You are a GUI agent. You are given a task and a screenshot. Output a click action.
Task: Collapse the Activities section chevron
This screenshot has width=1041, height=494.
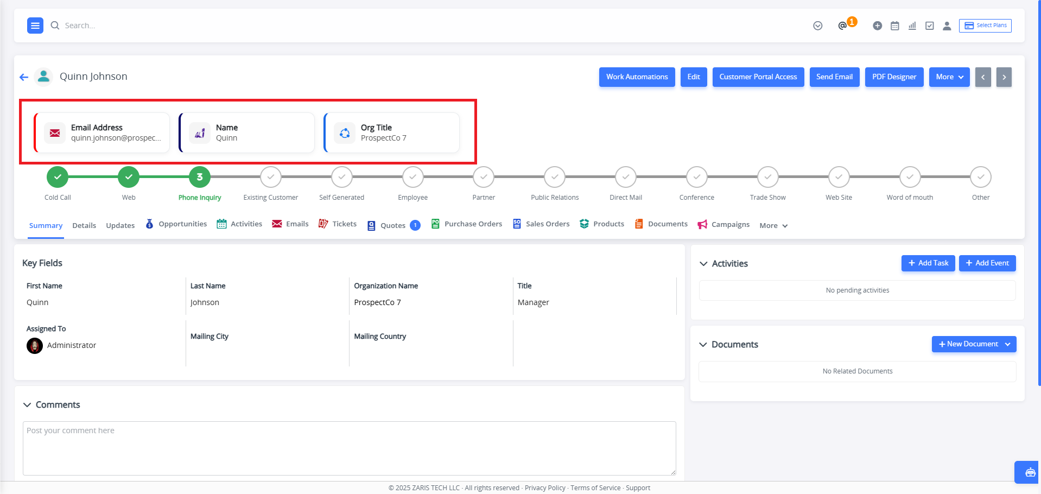point(703,264)
